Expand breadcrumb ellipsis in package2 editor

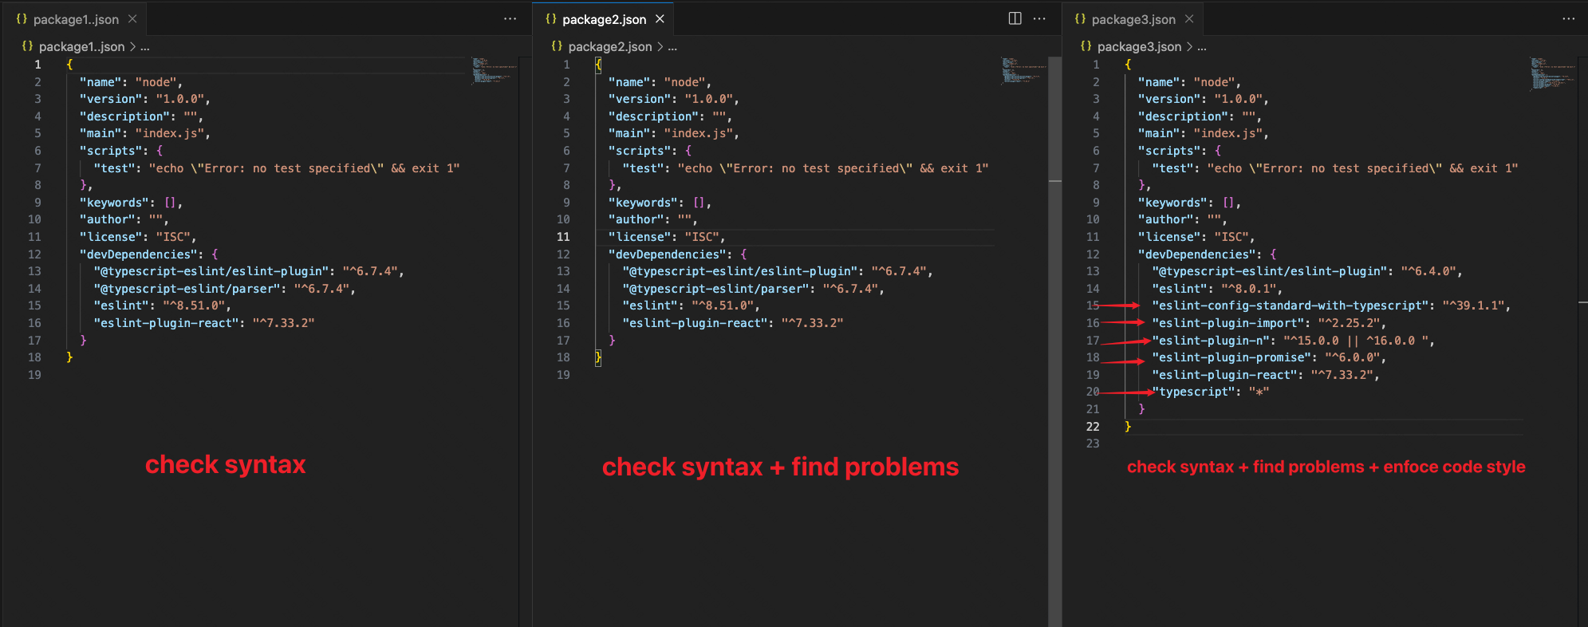coord(672,47)
